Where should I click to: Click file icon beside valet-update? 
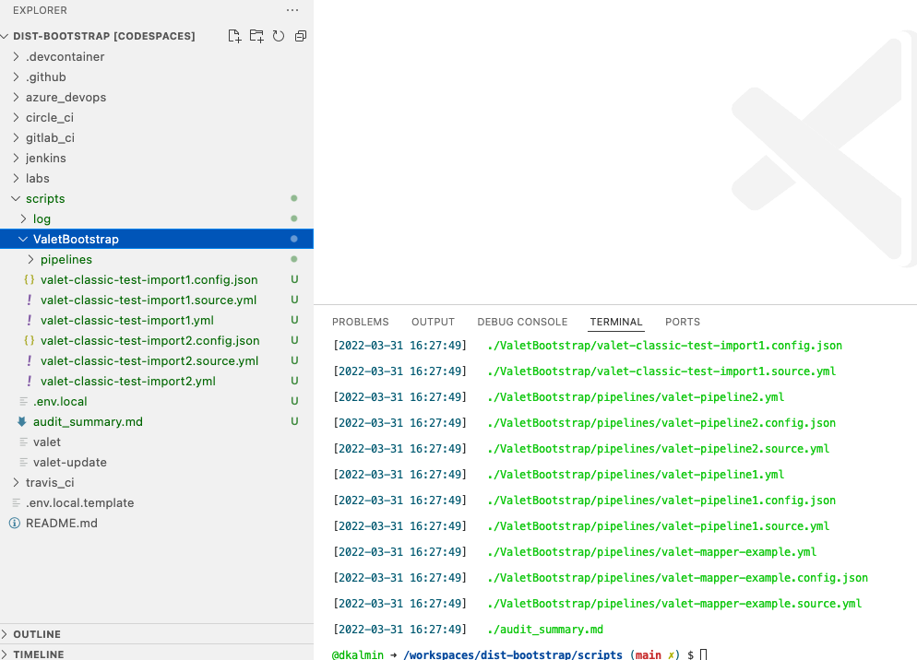pyautogui.click(x=23, y=463)
